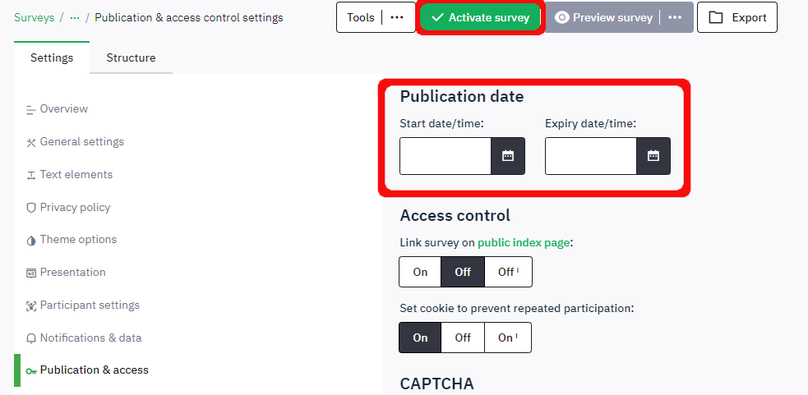Click into the Start date/time field
The height and width of the screenshot is (395, 808).
coord(446,156)
